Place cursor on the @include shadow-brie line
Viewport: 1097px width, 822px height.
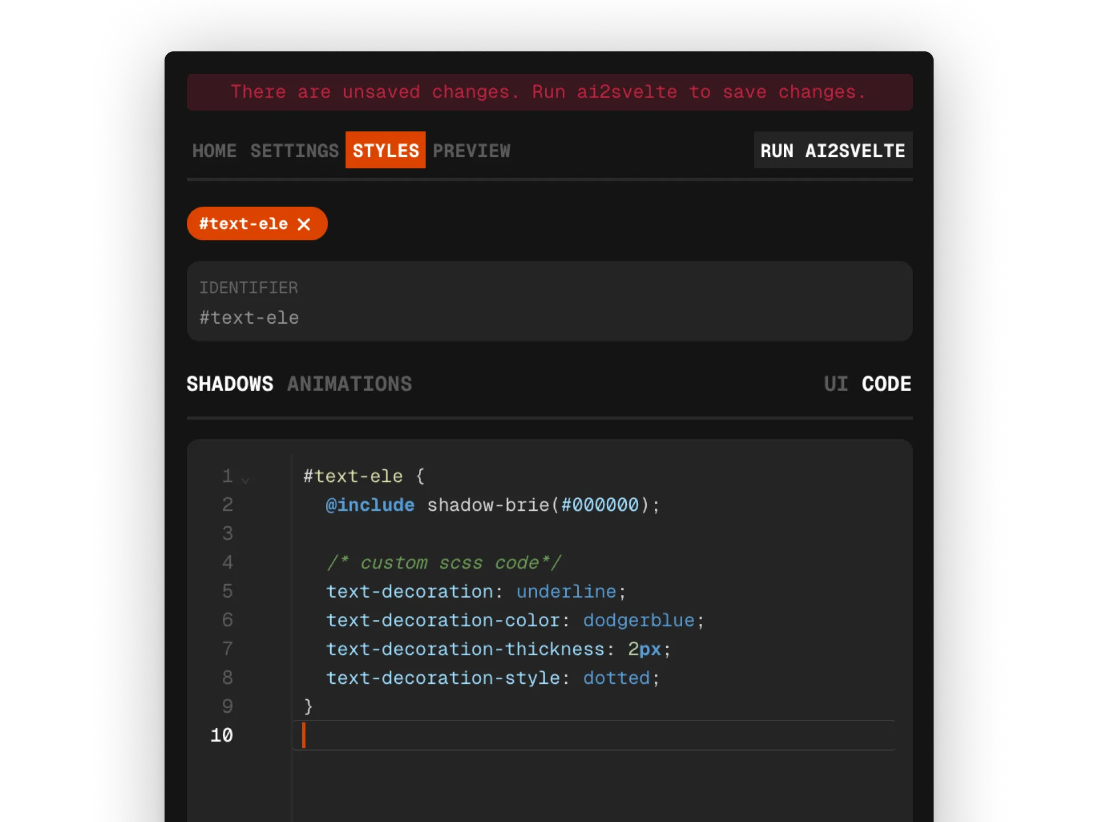(491, 505)
